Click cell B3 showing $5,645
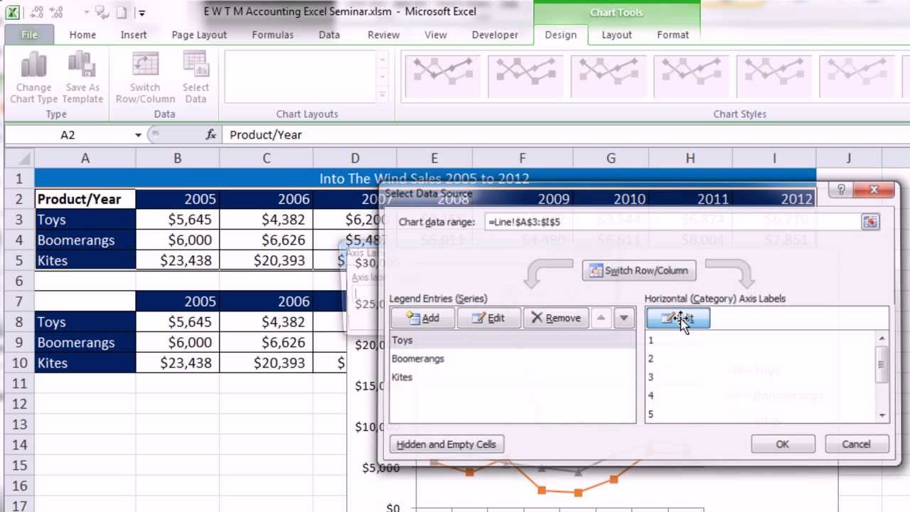The image size is (910, 512). click(177, 220)
